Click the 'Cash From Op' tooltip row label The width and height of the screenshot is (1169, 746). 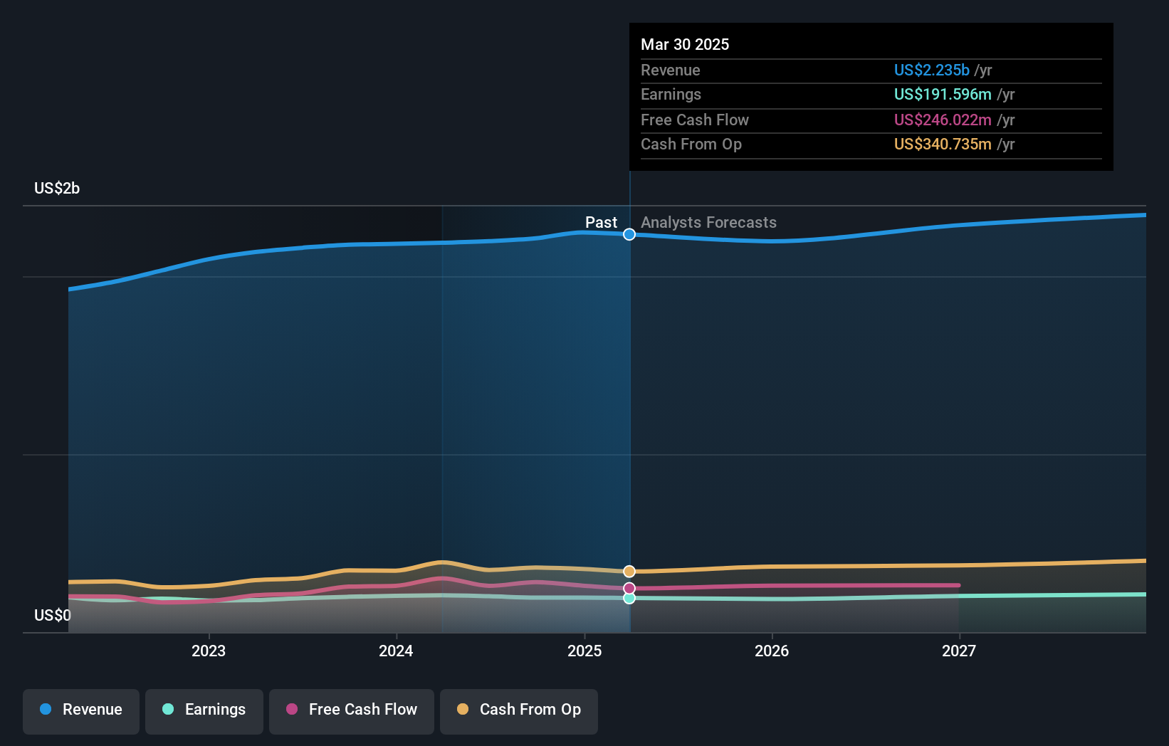[x=691, y=144]
